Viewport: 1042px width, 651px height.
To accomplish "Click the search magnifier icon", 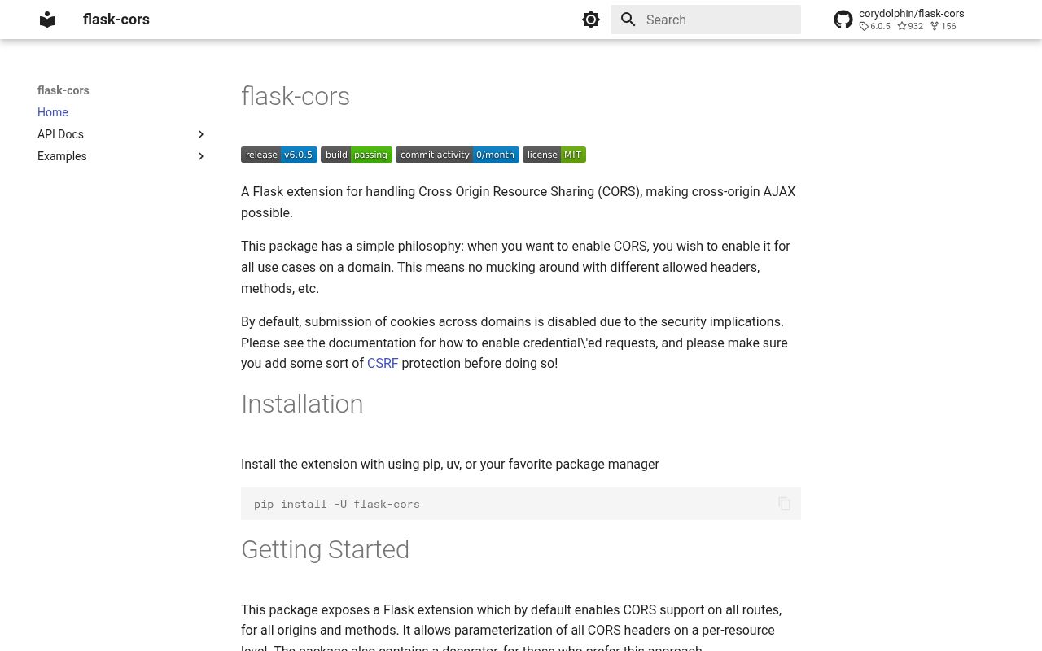I will (x=628, y=20).
